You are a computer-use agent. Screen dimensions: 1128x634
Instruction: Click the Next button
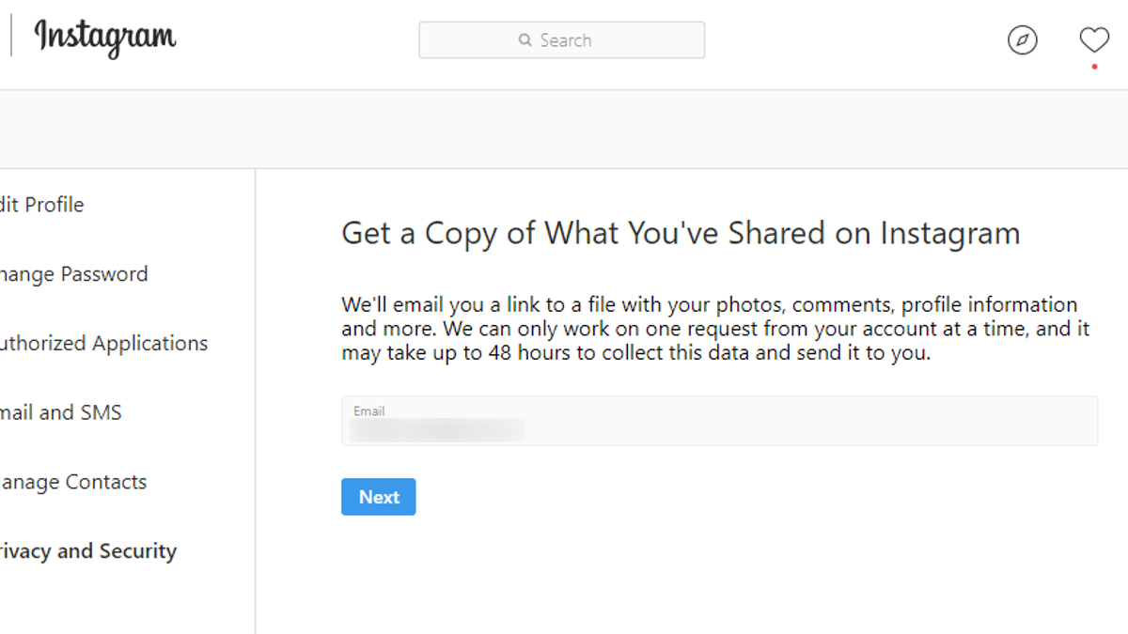pos(379,497)
